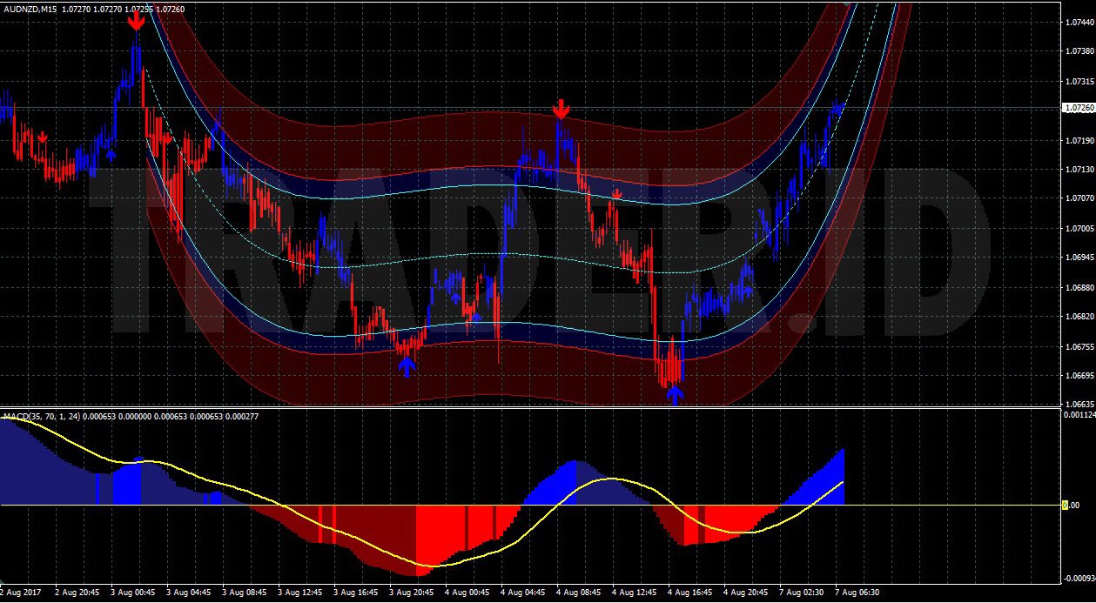Click the red down arrow at the far left of the chart

click(42, 137)
